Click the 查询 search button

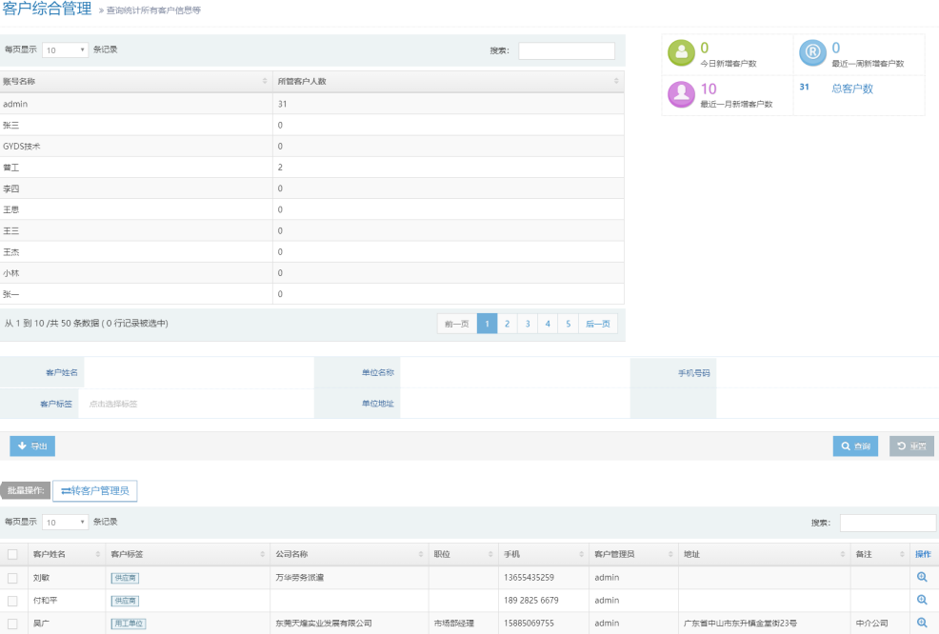coord(855,446)
